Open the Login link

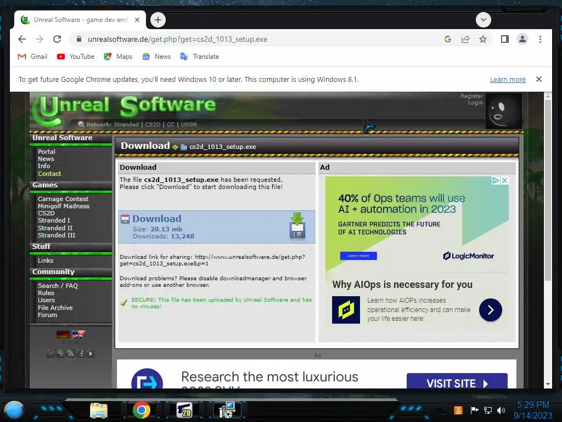click(x=475, y=103)
